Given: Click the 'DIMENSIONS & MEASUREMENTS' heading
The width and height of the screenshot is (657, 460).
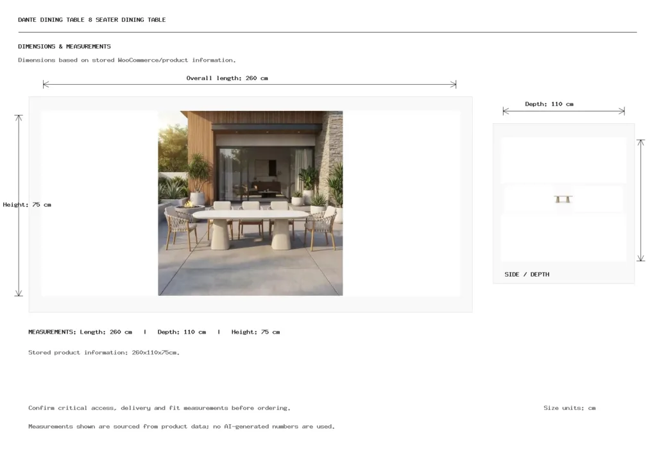Looking at the screenshot, I should point(65,46).
